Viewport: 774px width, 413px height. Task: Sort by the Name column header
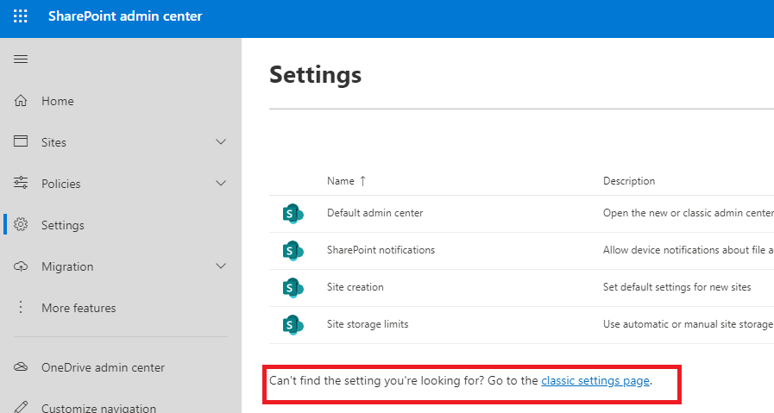click(x=341, y=181)
